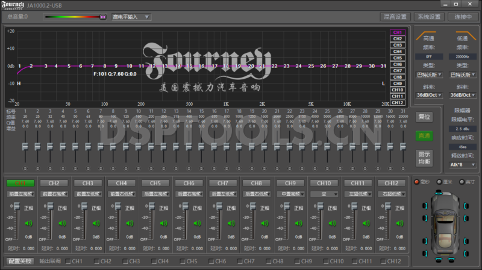This screenshot has height=270, width=482.
Task: Tick the CH12 output link checkbox
Action: [383, 262]
